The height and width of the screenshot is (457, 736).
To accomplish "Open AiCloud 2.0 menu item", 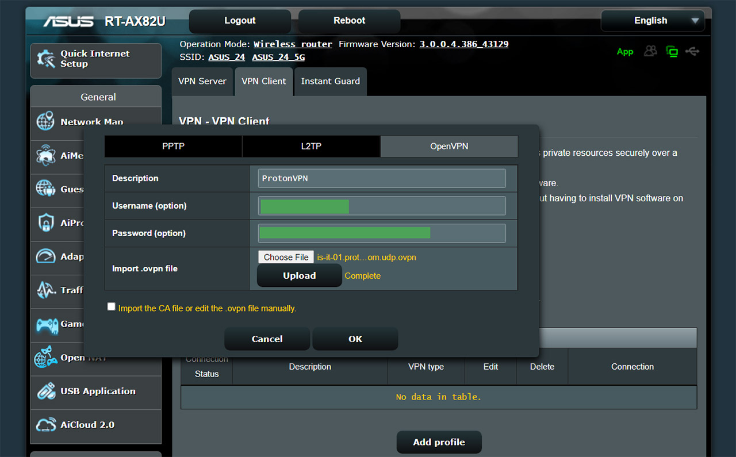I will pyautogui.click(x=96, y=425).
